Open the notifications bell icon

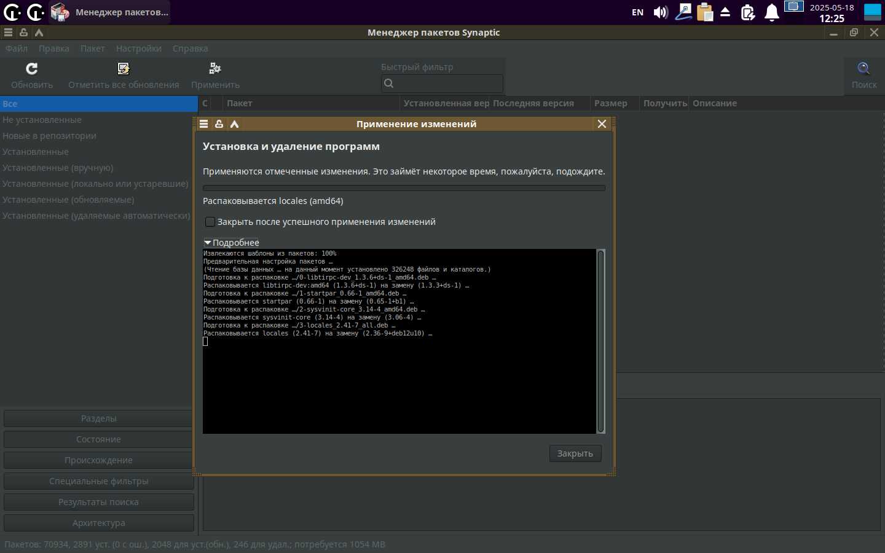[x=772, y=12]
